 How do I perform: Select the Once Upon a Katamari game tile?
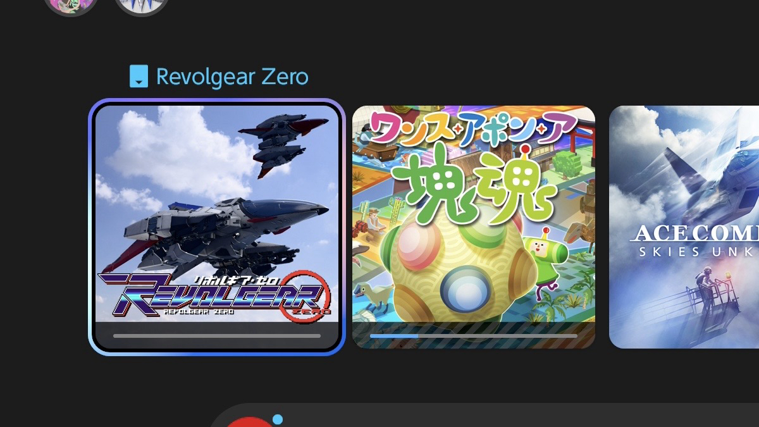click(474, 226)
